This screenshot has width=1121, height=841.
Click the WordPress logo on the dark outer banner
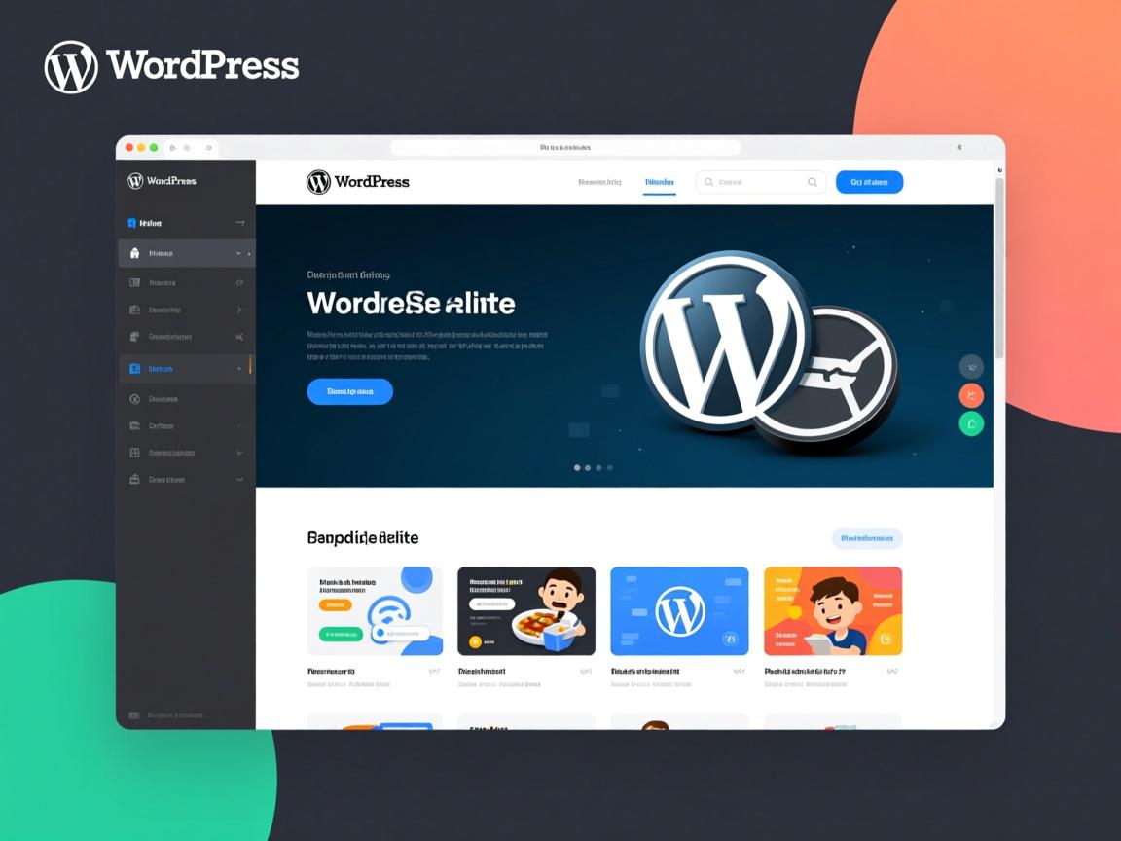point(70,66)
